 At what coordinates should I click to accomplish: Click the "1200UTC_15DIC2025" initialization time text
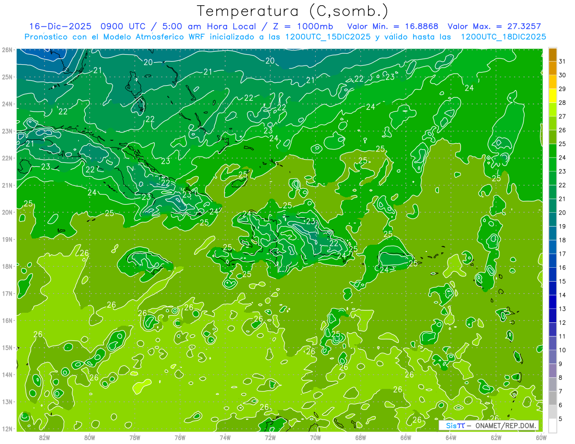coord(328,37)
